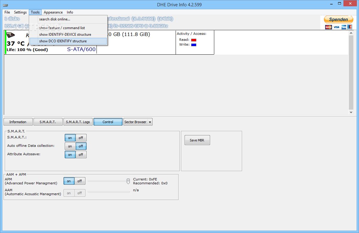Switch to the S.M.A.R.T. Logs tab
The height and width of the screenshot is (233, 359).
tap(78, 122)
